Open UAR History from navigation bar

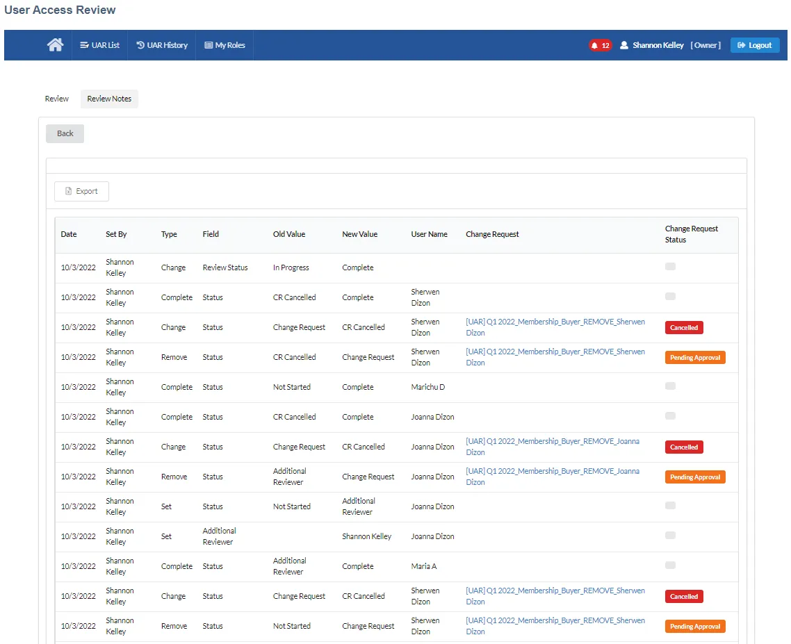point(162,45)
